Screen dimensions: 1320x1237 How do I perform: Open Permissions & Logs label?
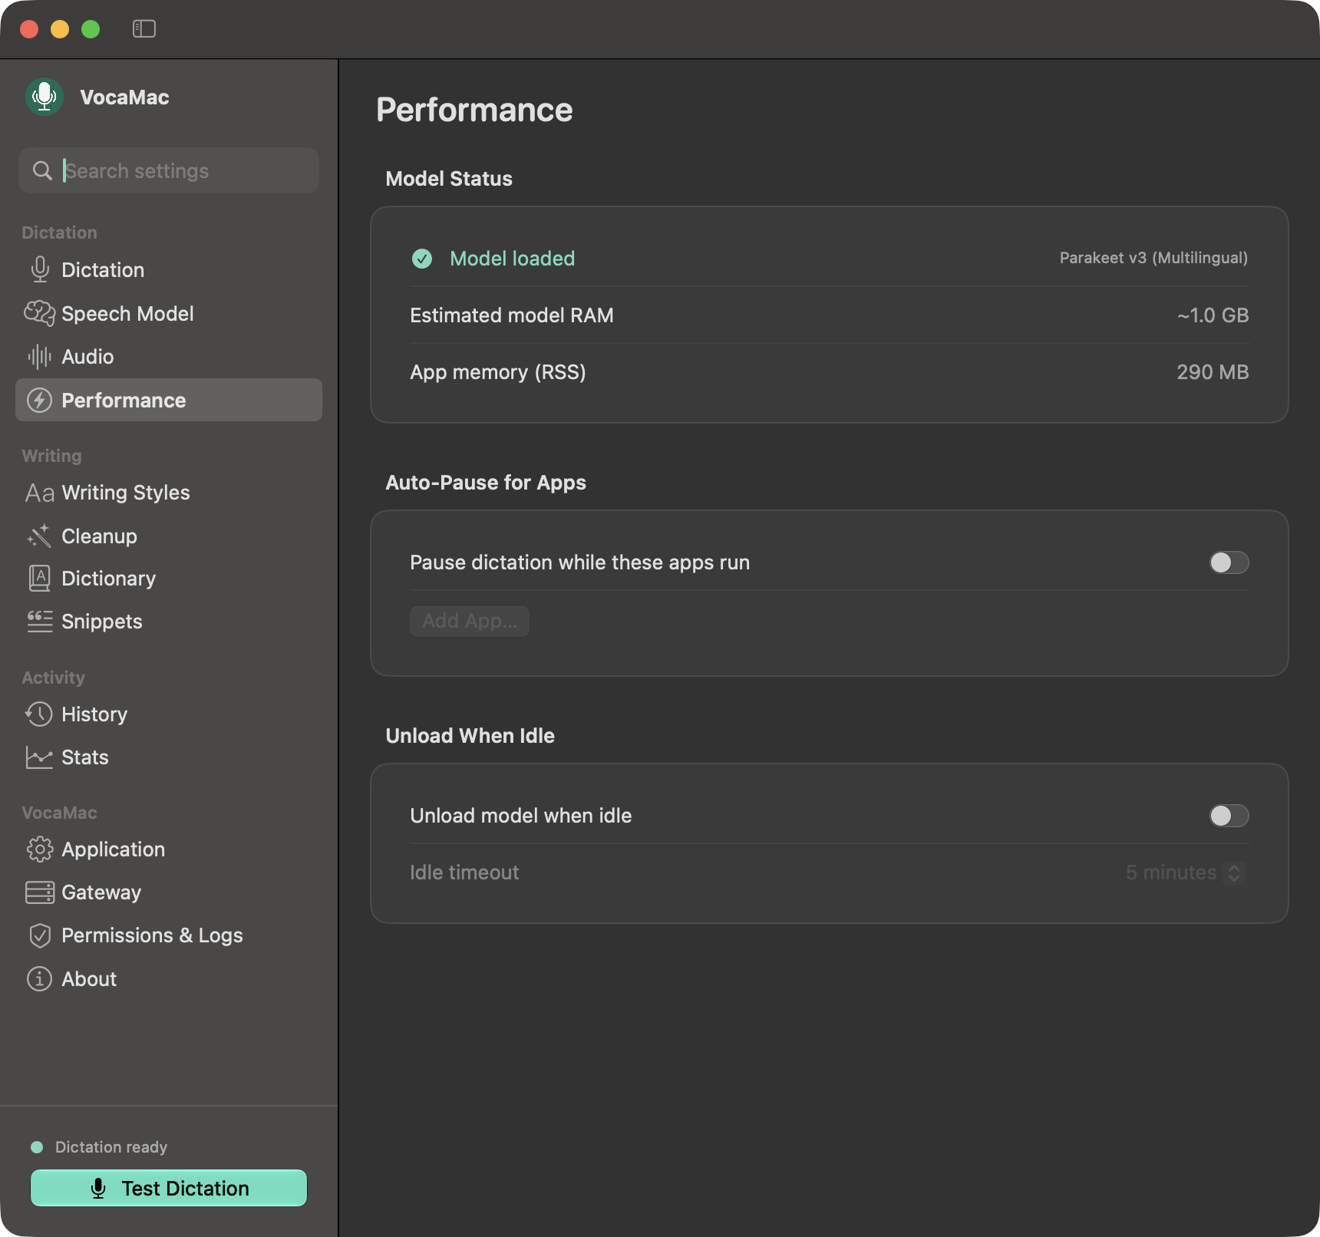[x=152, y=935]
